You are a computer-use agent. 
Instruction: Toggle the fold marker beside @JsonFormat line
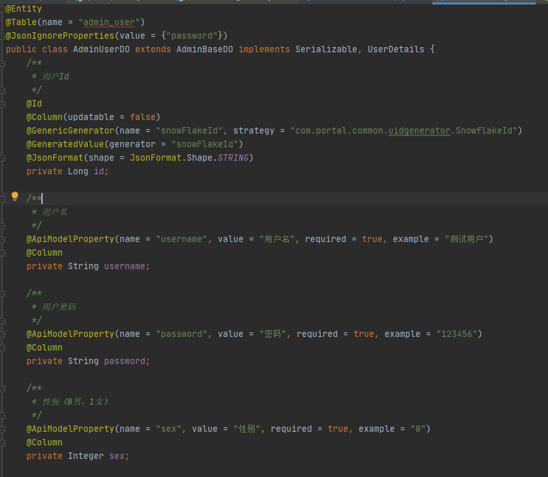(3, 158)
